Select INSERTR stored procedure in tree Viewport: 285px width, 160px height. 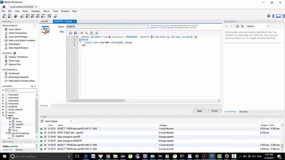point(20,136)
